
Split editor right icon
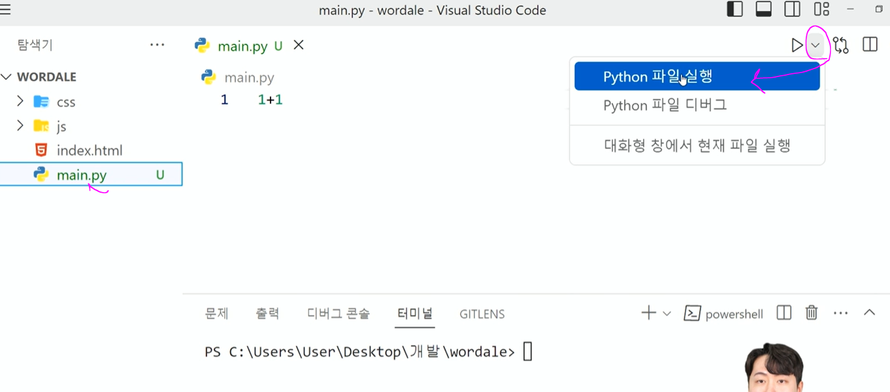pyautogui.click(x=870, y=45)
